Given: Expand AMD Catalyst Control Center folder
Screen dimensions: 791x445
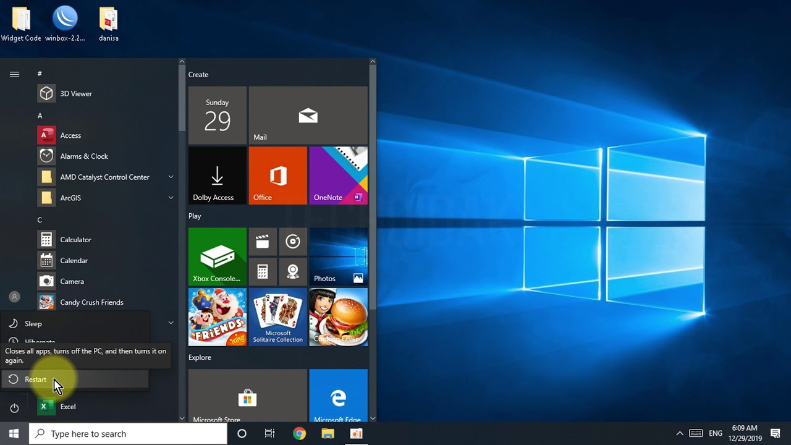Looking at the screenshot, I should click(105, 177).
